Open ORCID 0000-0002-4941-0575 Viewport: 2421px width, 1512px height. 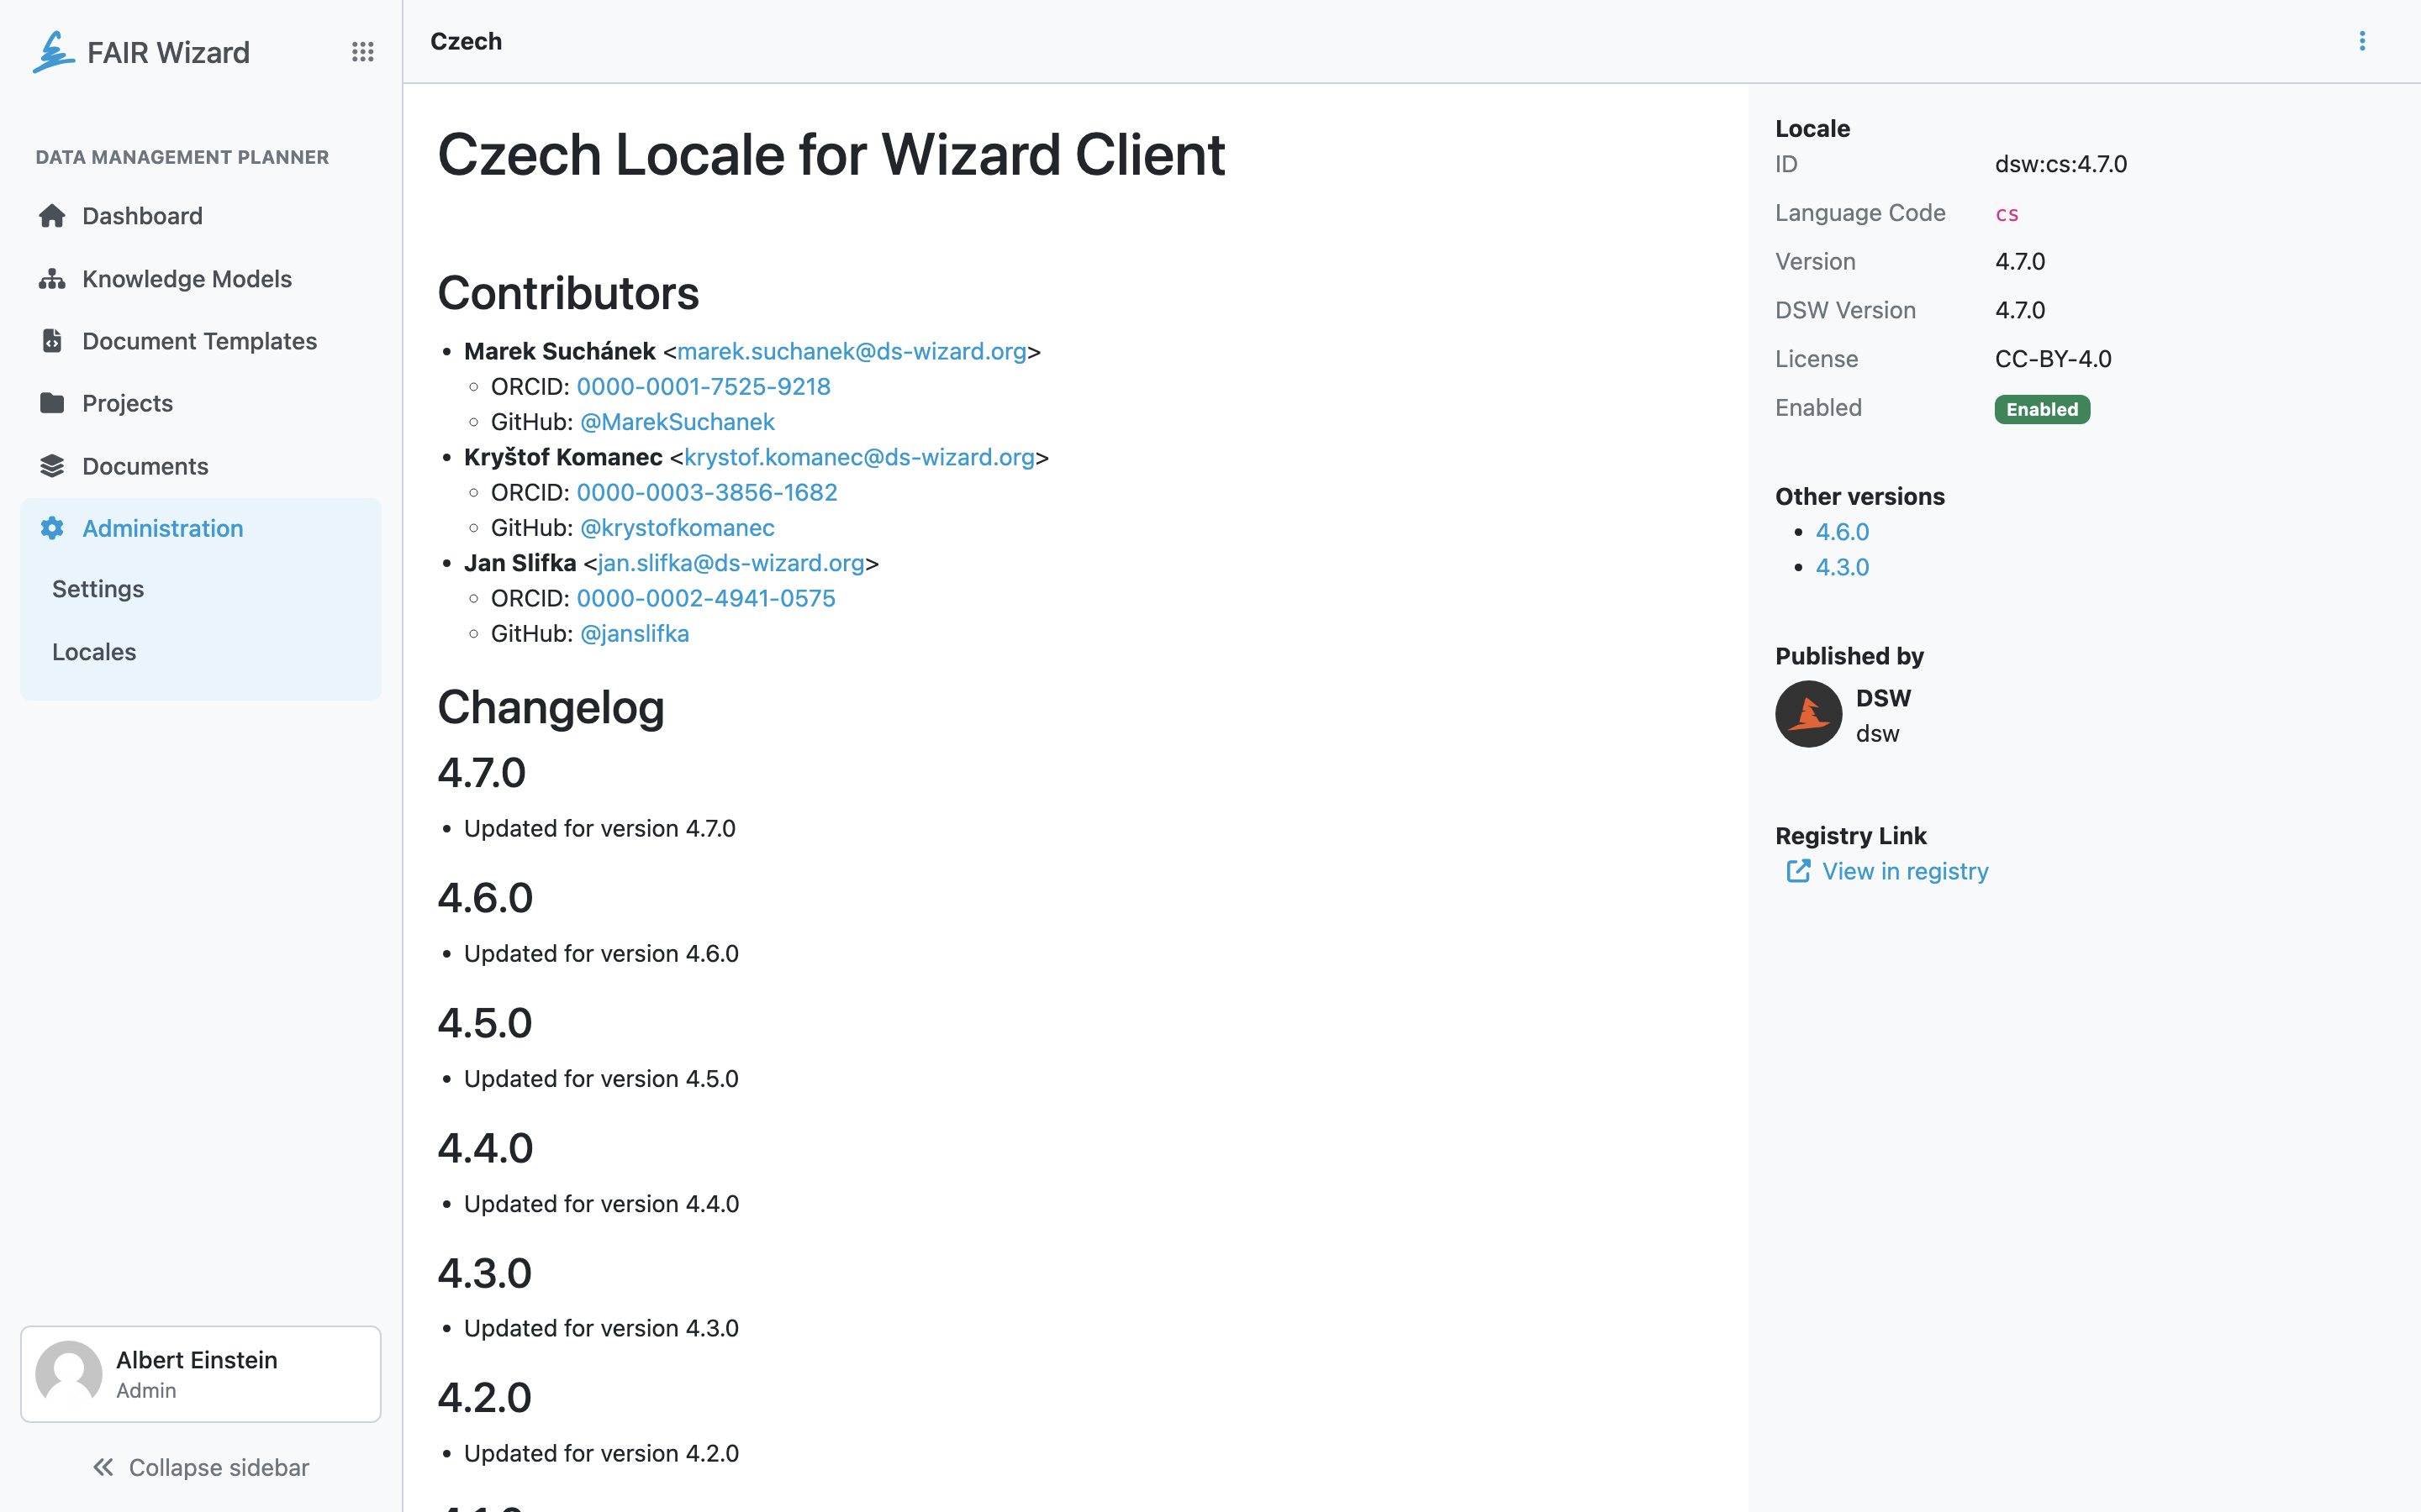[705, 598]
